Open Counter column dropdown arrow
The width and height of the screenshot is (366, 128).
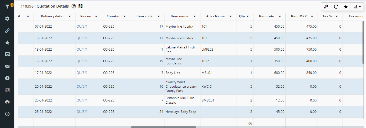click(x=124, y=17)
